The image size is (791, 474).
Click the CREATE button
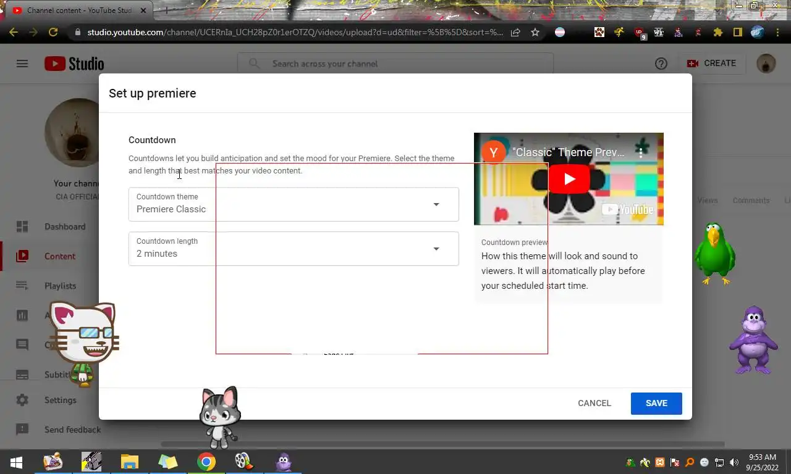point(711,64)
